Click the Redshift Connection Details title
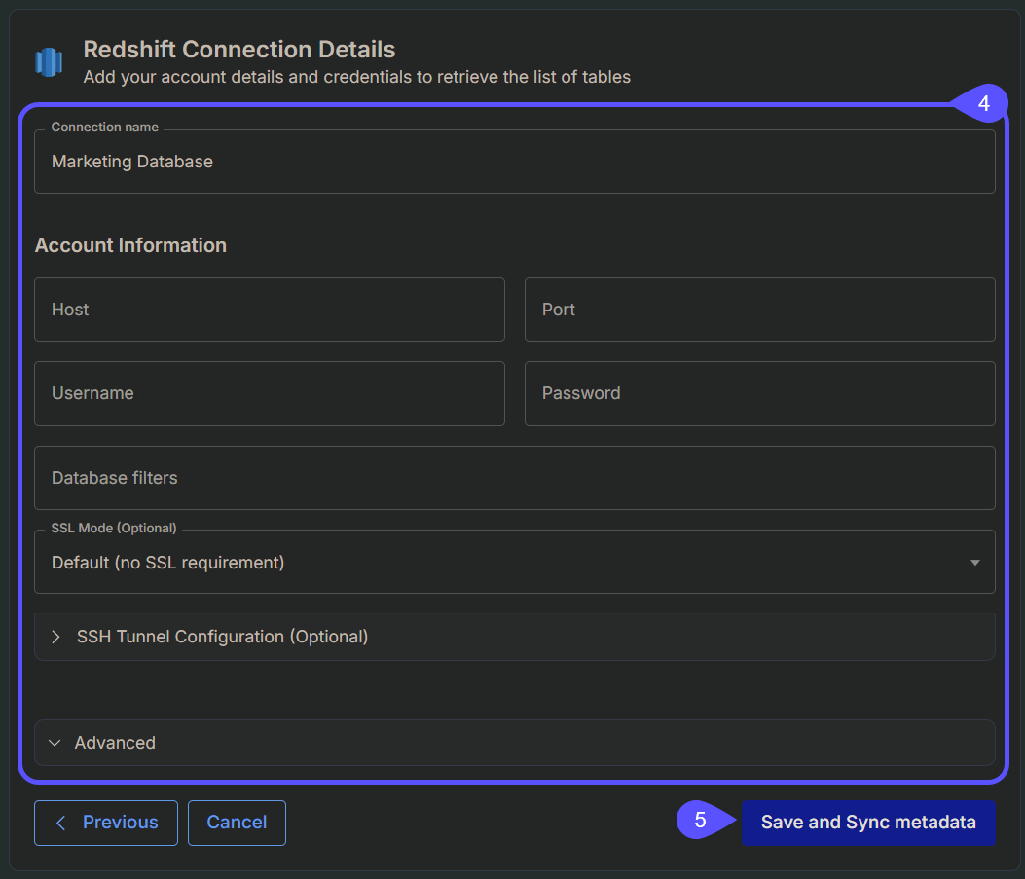The height and width of the screenshot is (879, 1025). tap(239, 49)
